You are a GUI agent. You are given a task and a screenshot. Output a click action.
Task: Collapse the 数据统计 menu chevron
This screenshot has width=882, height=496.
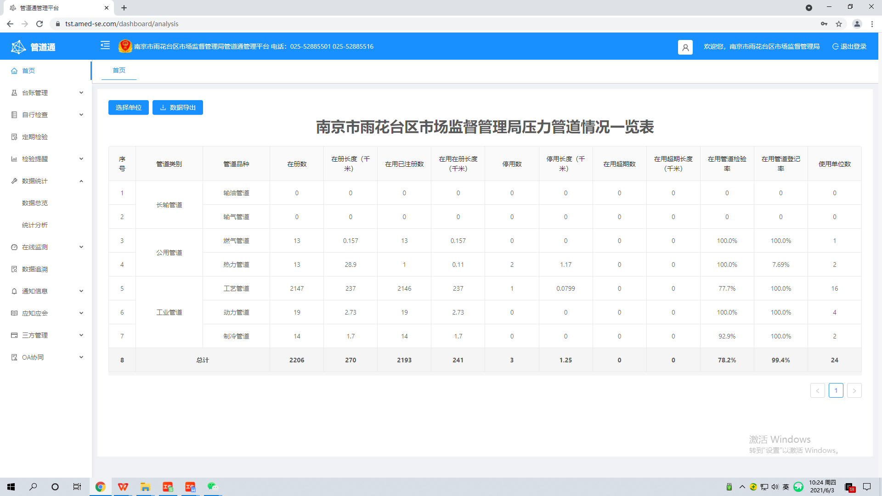click(81, 181)
